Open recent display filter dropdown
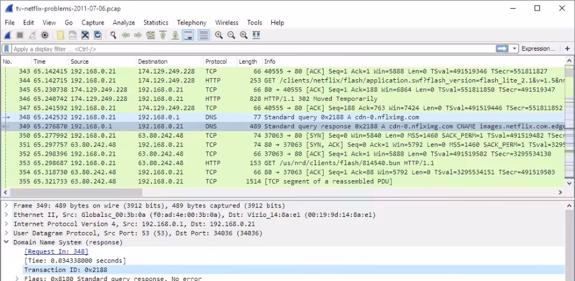The height and width of the screenshot is (281, 575). pyautogui.click(x=514, y=49)
